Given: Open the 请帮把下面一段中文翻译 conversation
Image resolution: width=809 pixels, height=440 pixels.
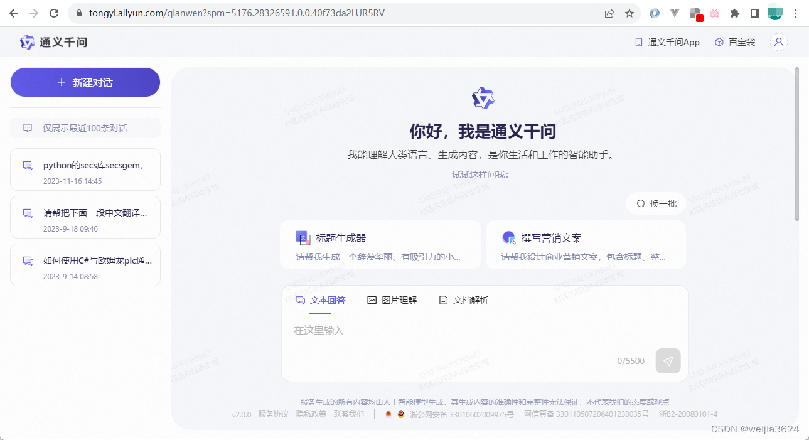Looking at the screenshot, I should tap(85, 217).
